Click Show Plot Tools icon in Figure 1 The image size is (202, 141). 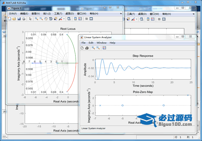(x=91, y=19)
